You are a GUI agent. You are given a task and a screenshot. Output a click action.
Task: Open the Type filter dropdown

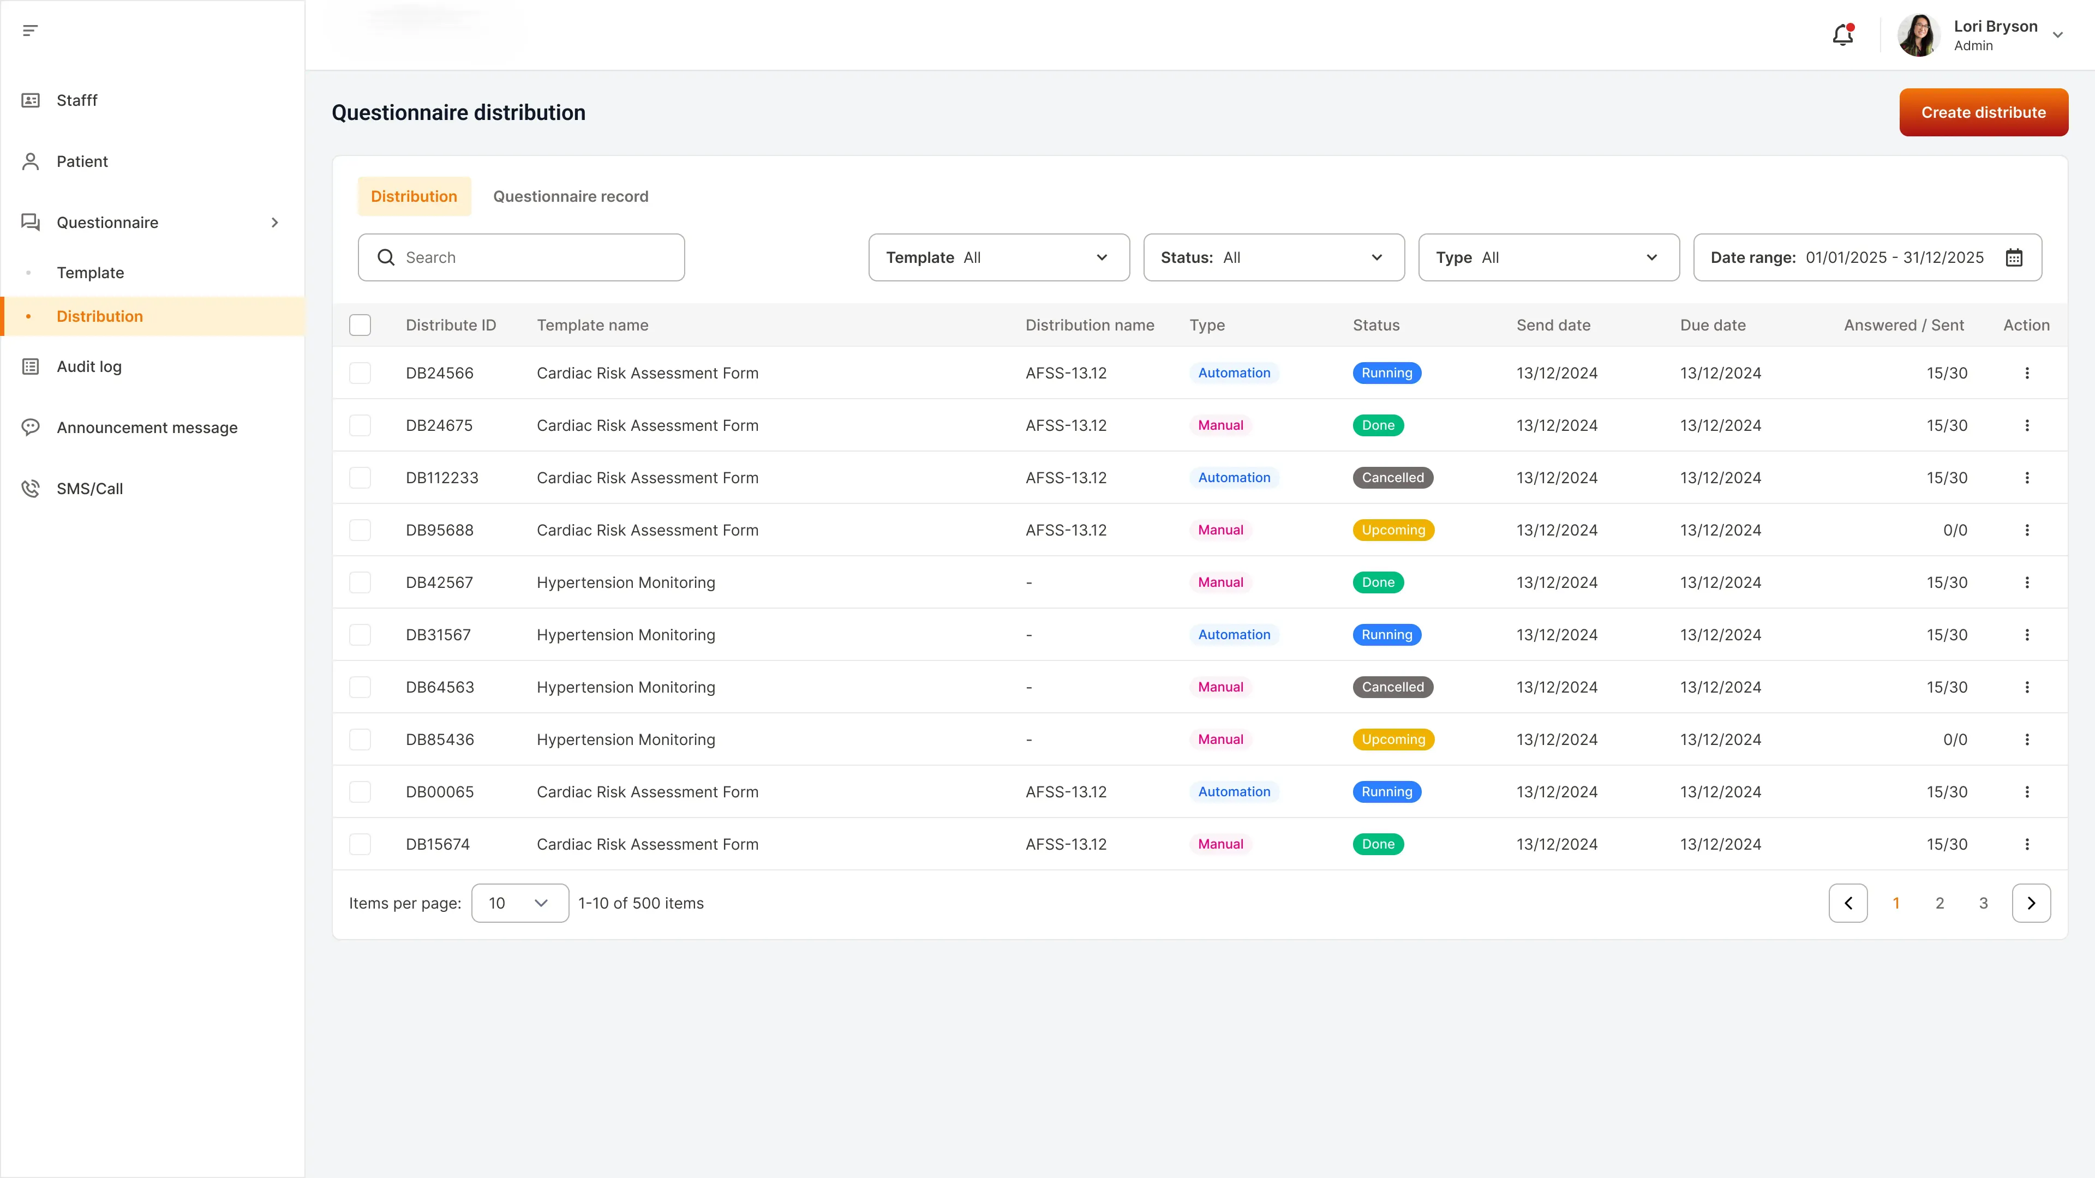[x=1548, y=258]
